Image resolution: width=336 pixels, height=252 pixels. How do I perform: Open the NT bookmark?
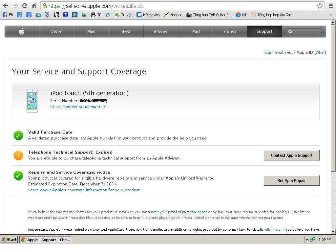(x=241, y=15)
